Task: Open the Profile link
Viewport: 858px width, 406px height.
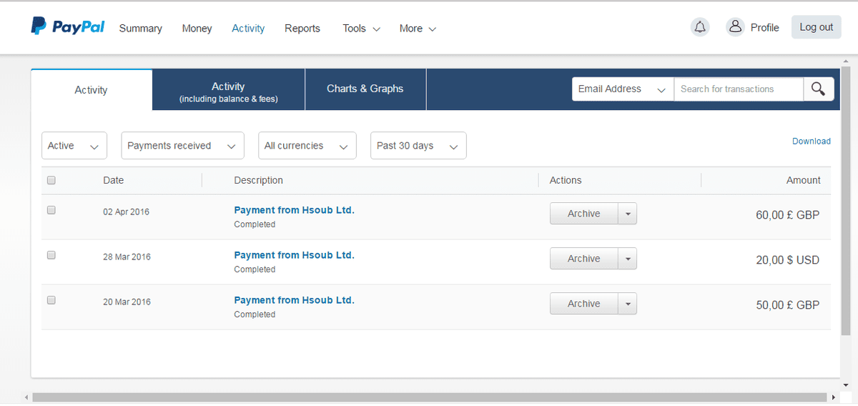Action: click(x=764, y=28)
